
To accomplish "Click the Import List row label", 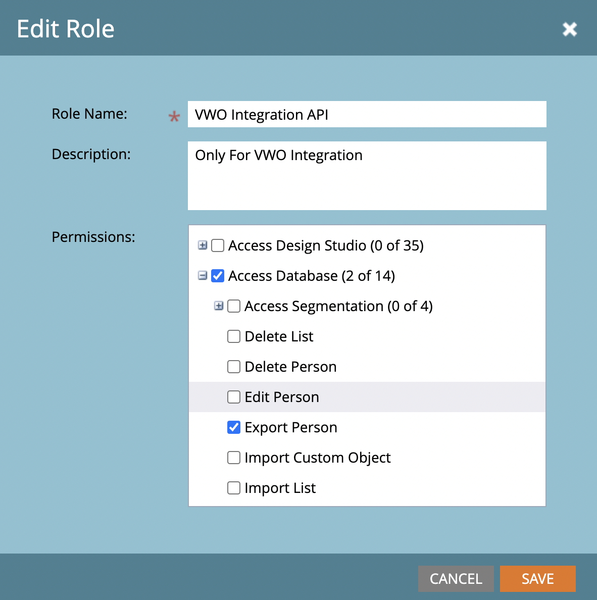I will [280, 488].
